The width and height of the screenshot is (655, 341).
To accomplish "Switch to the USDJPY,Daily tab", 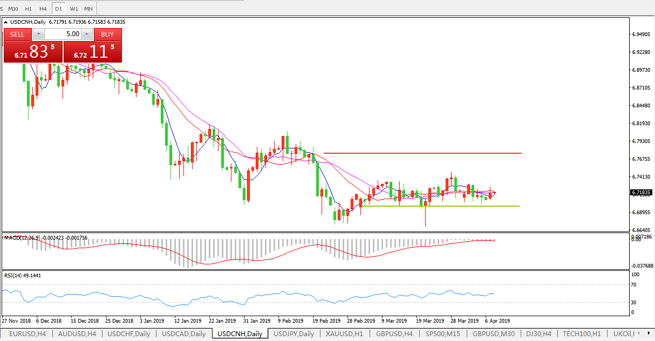I will point(293,334).
